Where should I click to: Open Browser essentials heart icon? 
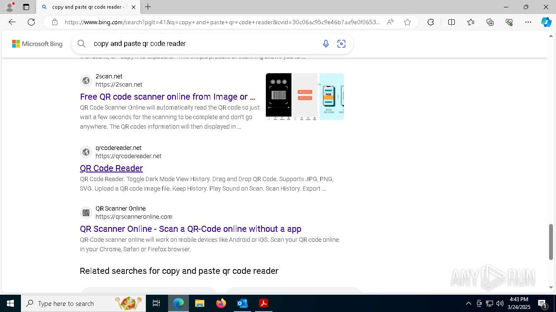[x=509, y=22]
